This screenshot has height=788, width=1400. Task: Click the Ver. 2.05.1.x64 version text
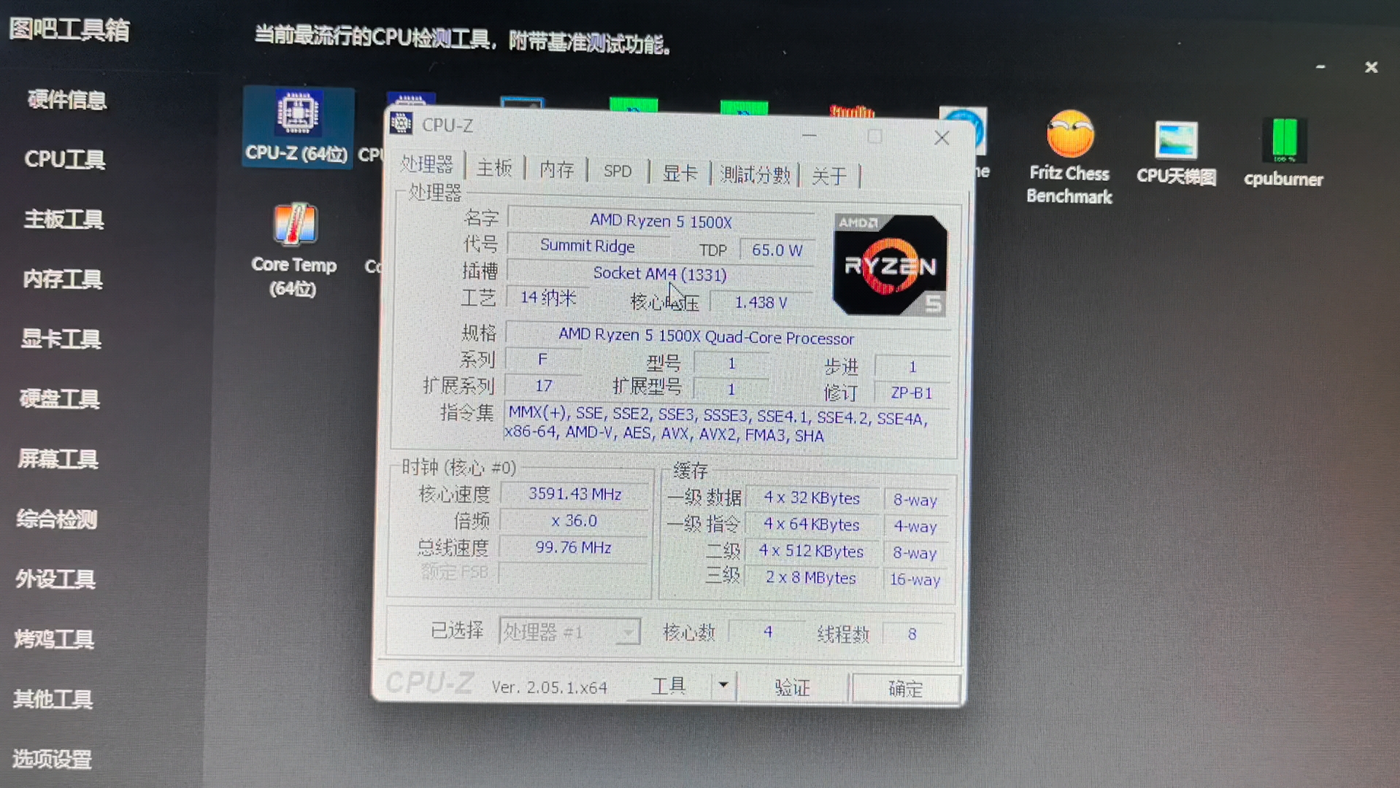549,687
